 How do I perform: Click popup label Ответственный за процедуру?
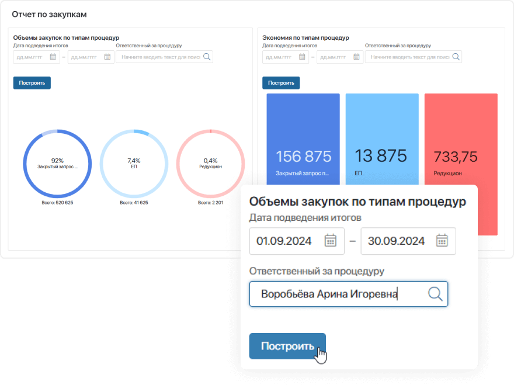tap(317, 271)
